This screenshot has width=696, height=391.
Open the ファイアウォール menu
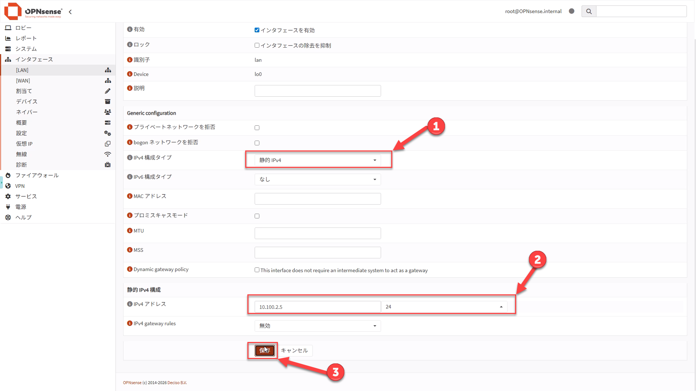click(37, 176)
